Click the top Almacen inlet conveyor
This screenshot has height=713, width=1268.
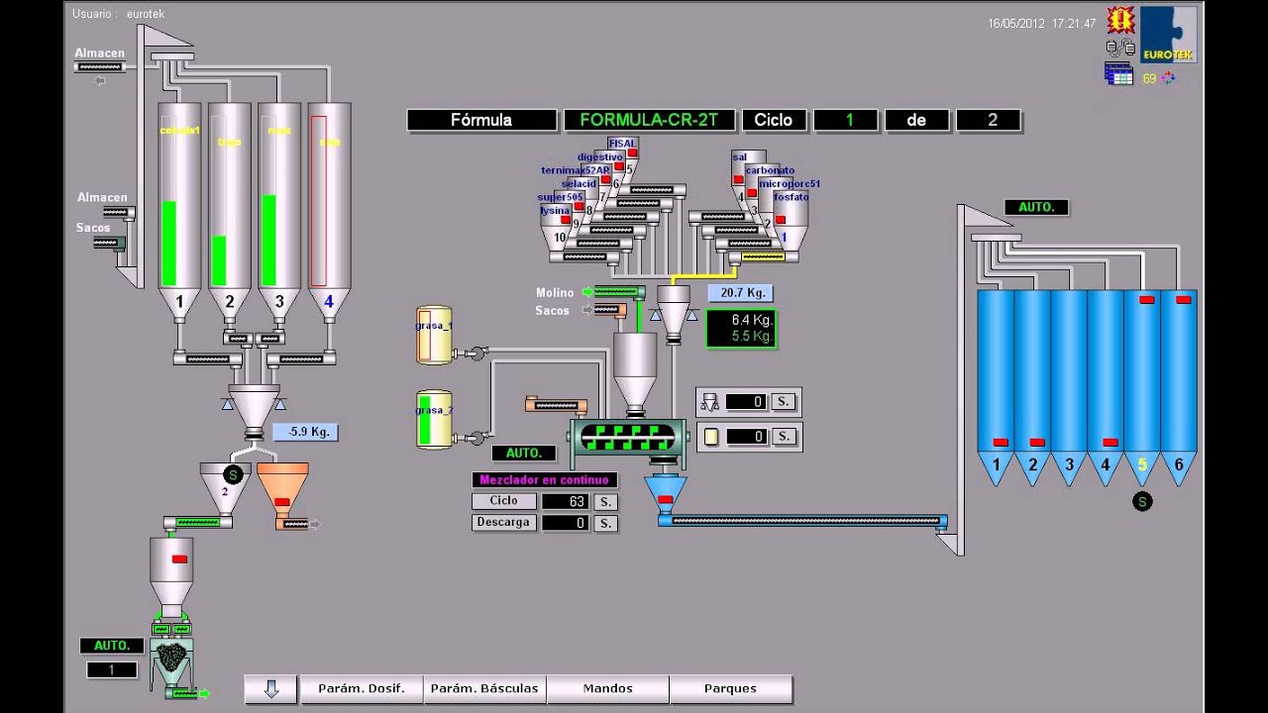(101, 67)
